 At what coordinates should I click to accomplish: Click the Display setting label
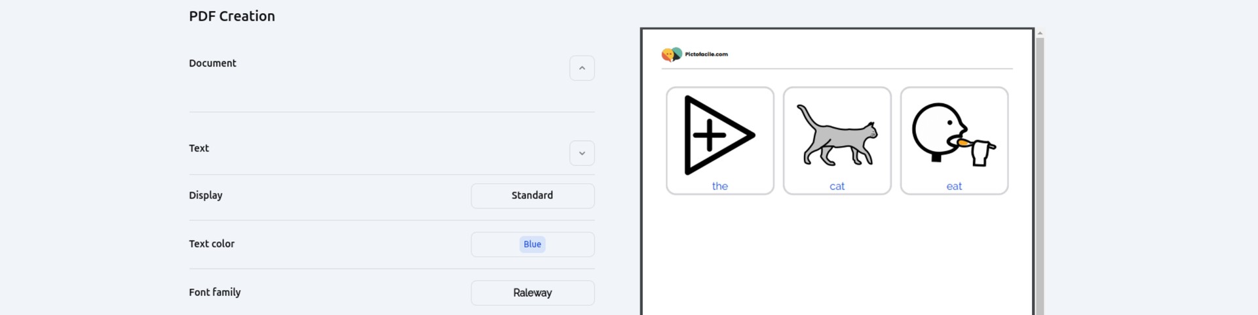[x=206, y=195]
